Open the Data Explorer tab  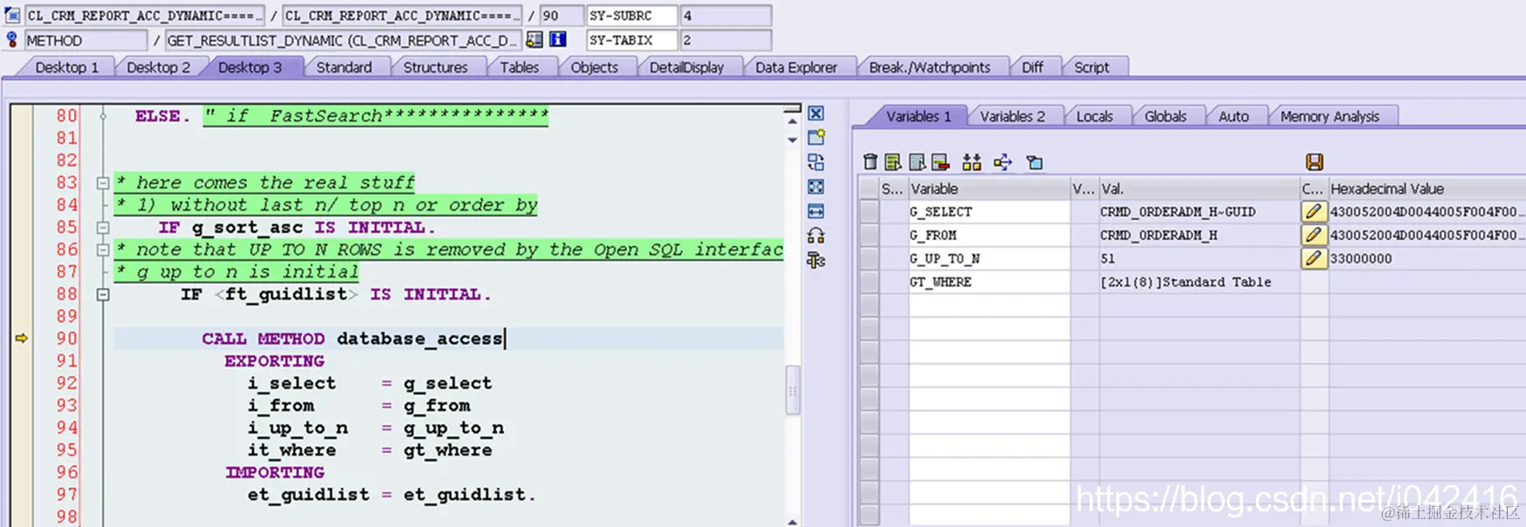(x=795, y=67)
